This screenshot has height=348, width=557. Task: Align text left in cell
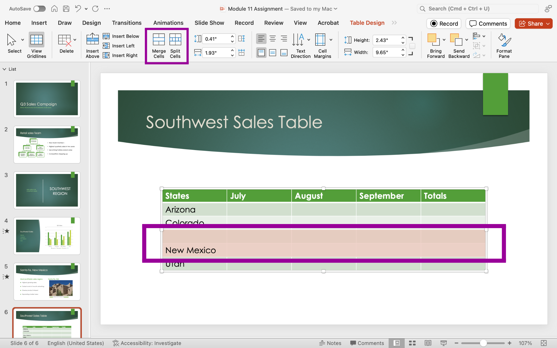point(261,39)
